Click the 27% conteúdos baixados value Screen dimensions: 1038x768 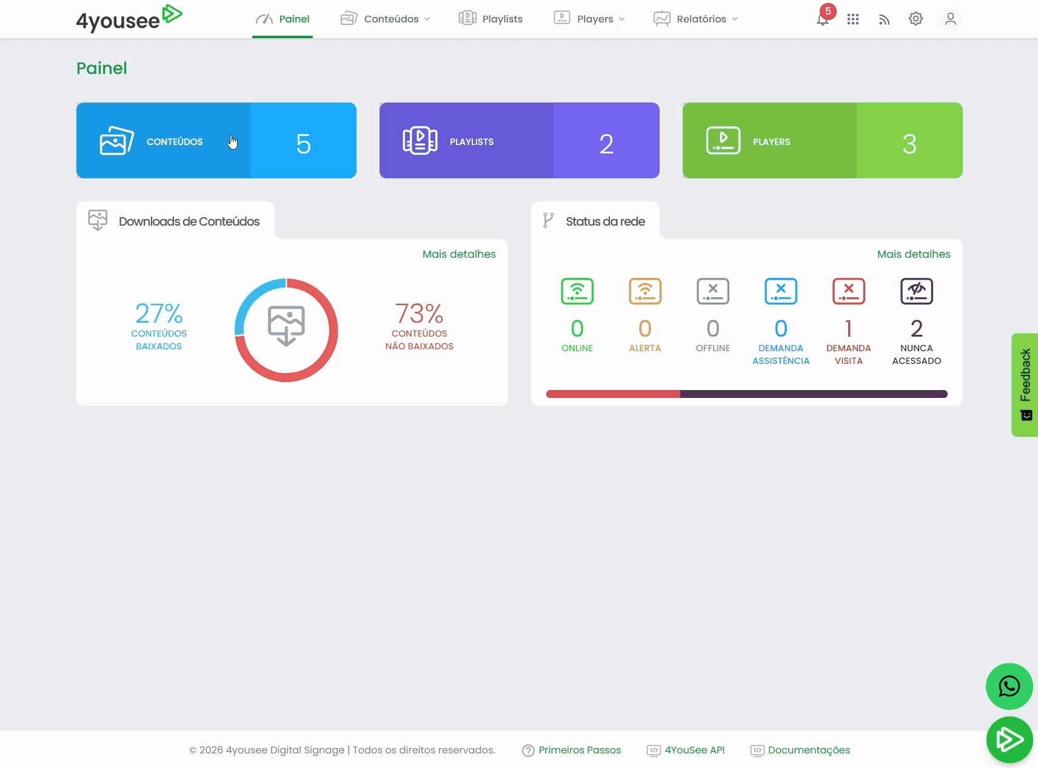coord(159,313)
